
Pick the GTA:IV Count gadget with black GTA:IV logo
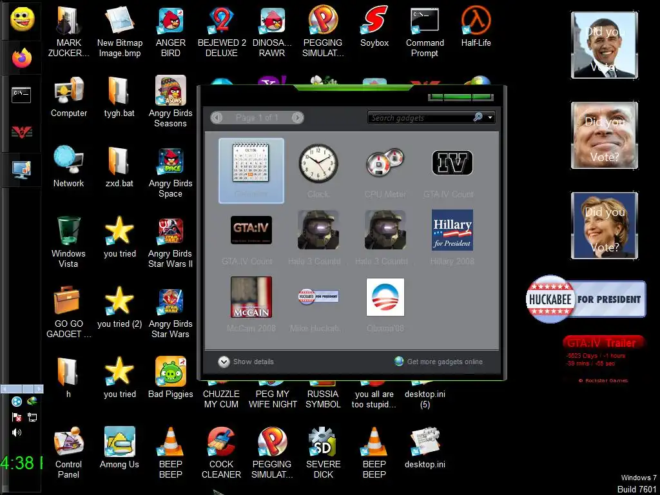[x=251, y=238]
